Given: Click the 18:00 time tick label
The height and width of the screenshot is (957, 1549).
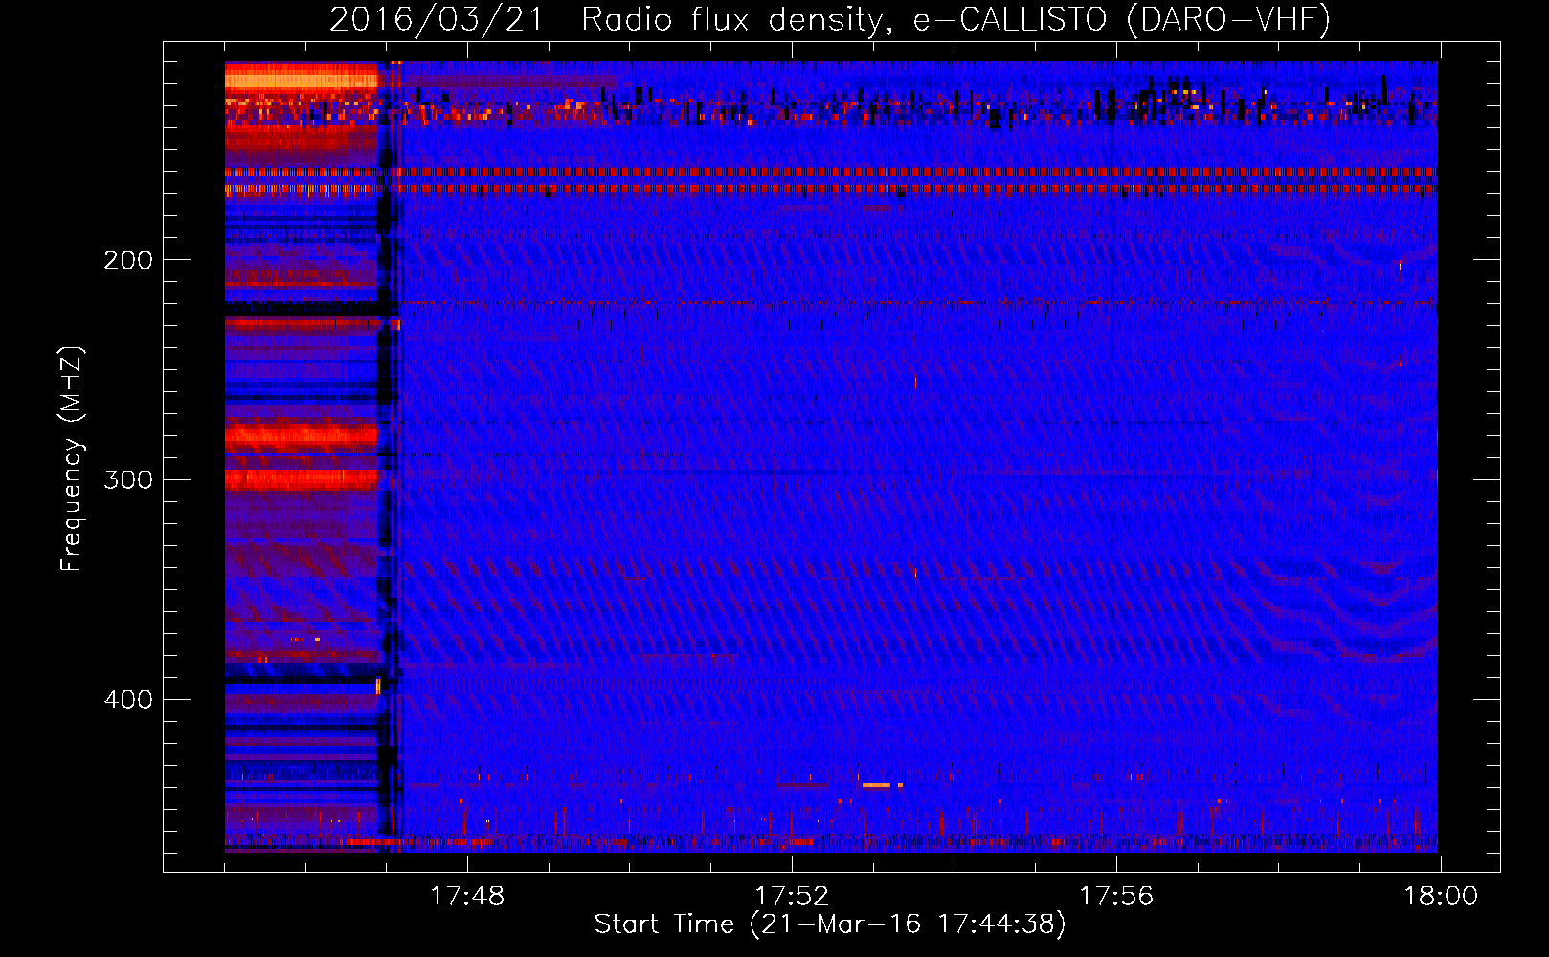Looking at the screenshot, I should [1441, 897].
